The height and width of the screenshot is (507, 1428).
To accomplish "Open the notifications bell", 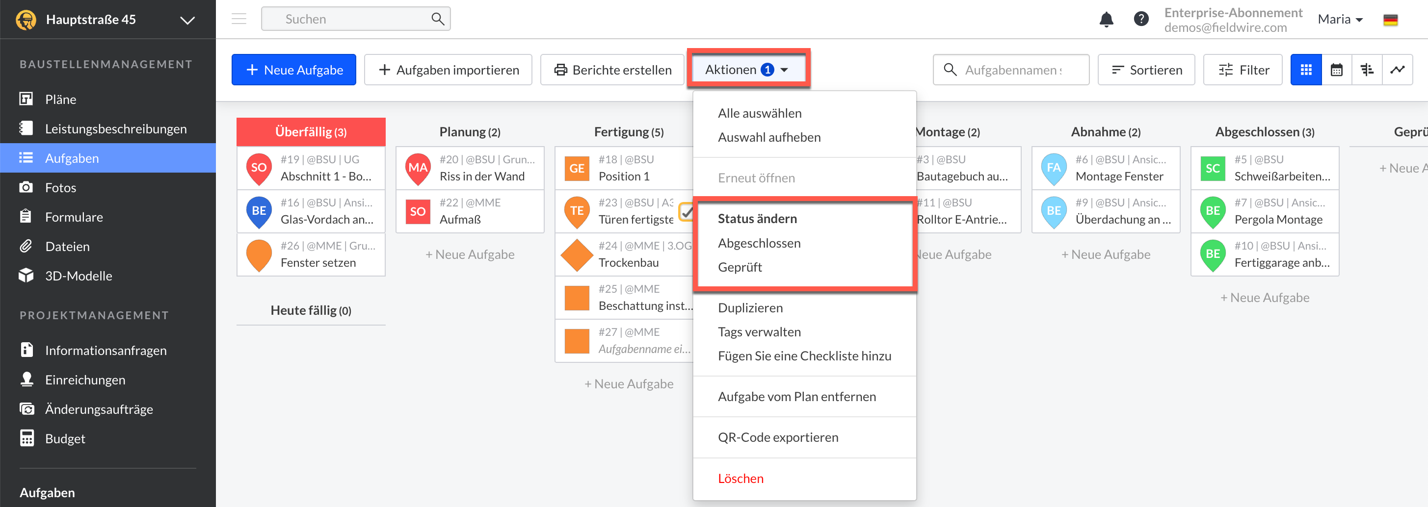I will 1106,20.
